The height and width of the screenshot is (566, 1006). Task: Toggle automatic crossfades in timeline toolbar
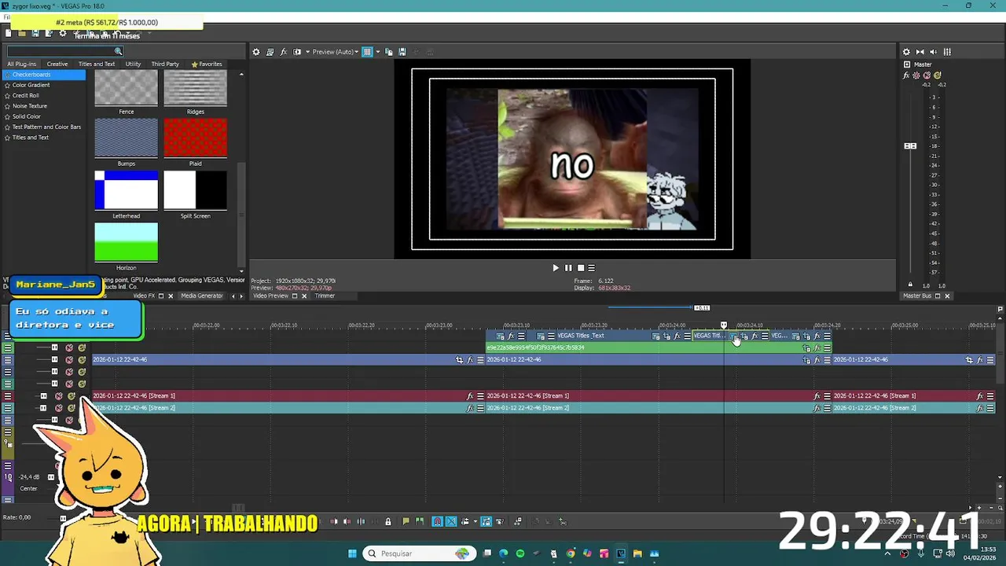click(451, 521)
